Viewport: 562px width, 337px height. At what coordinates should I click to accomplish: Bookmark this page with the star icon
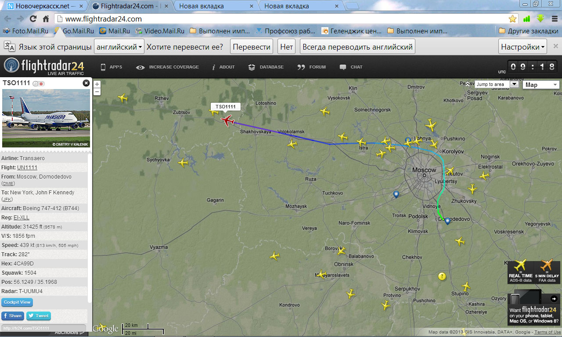coord(512,19)
